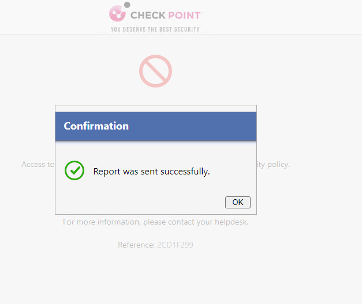Click the blue header bar beside the Confirmation title
Viewport: 362px width, 304px height.
tap(192, 126)
